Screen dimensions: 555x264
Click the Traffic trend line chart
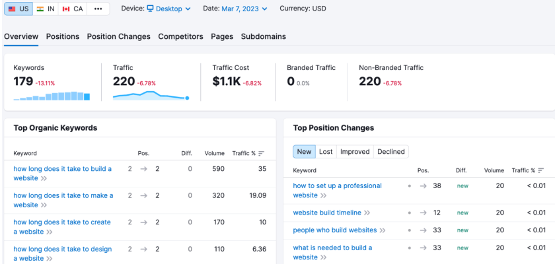(x=151, y=96)
